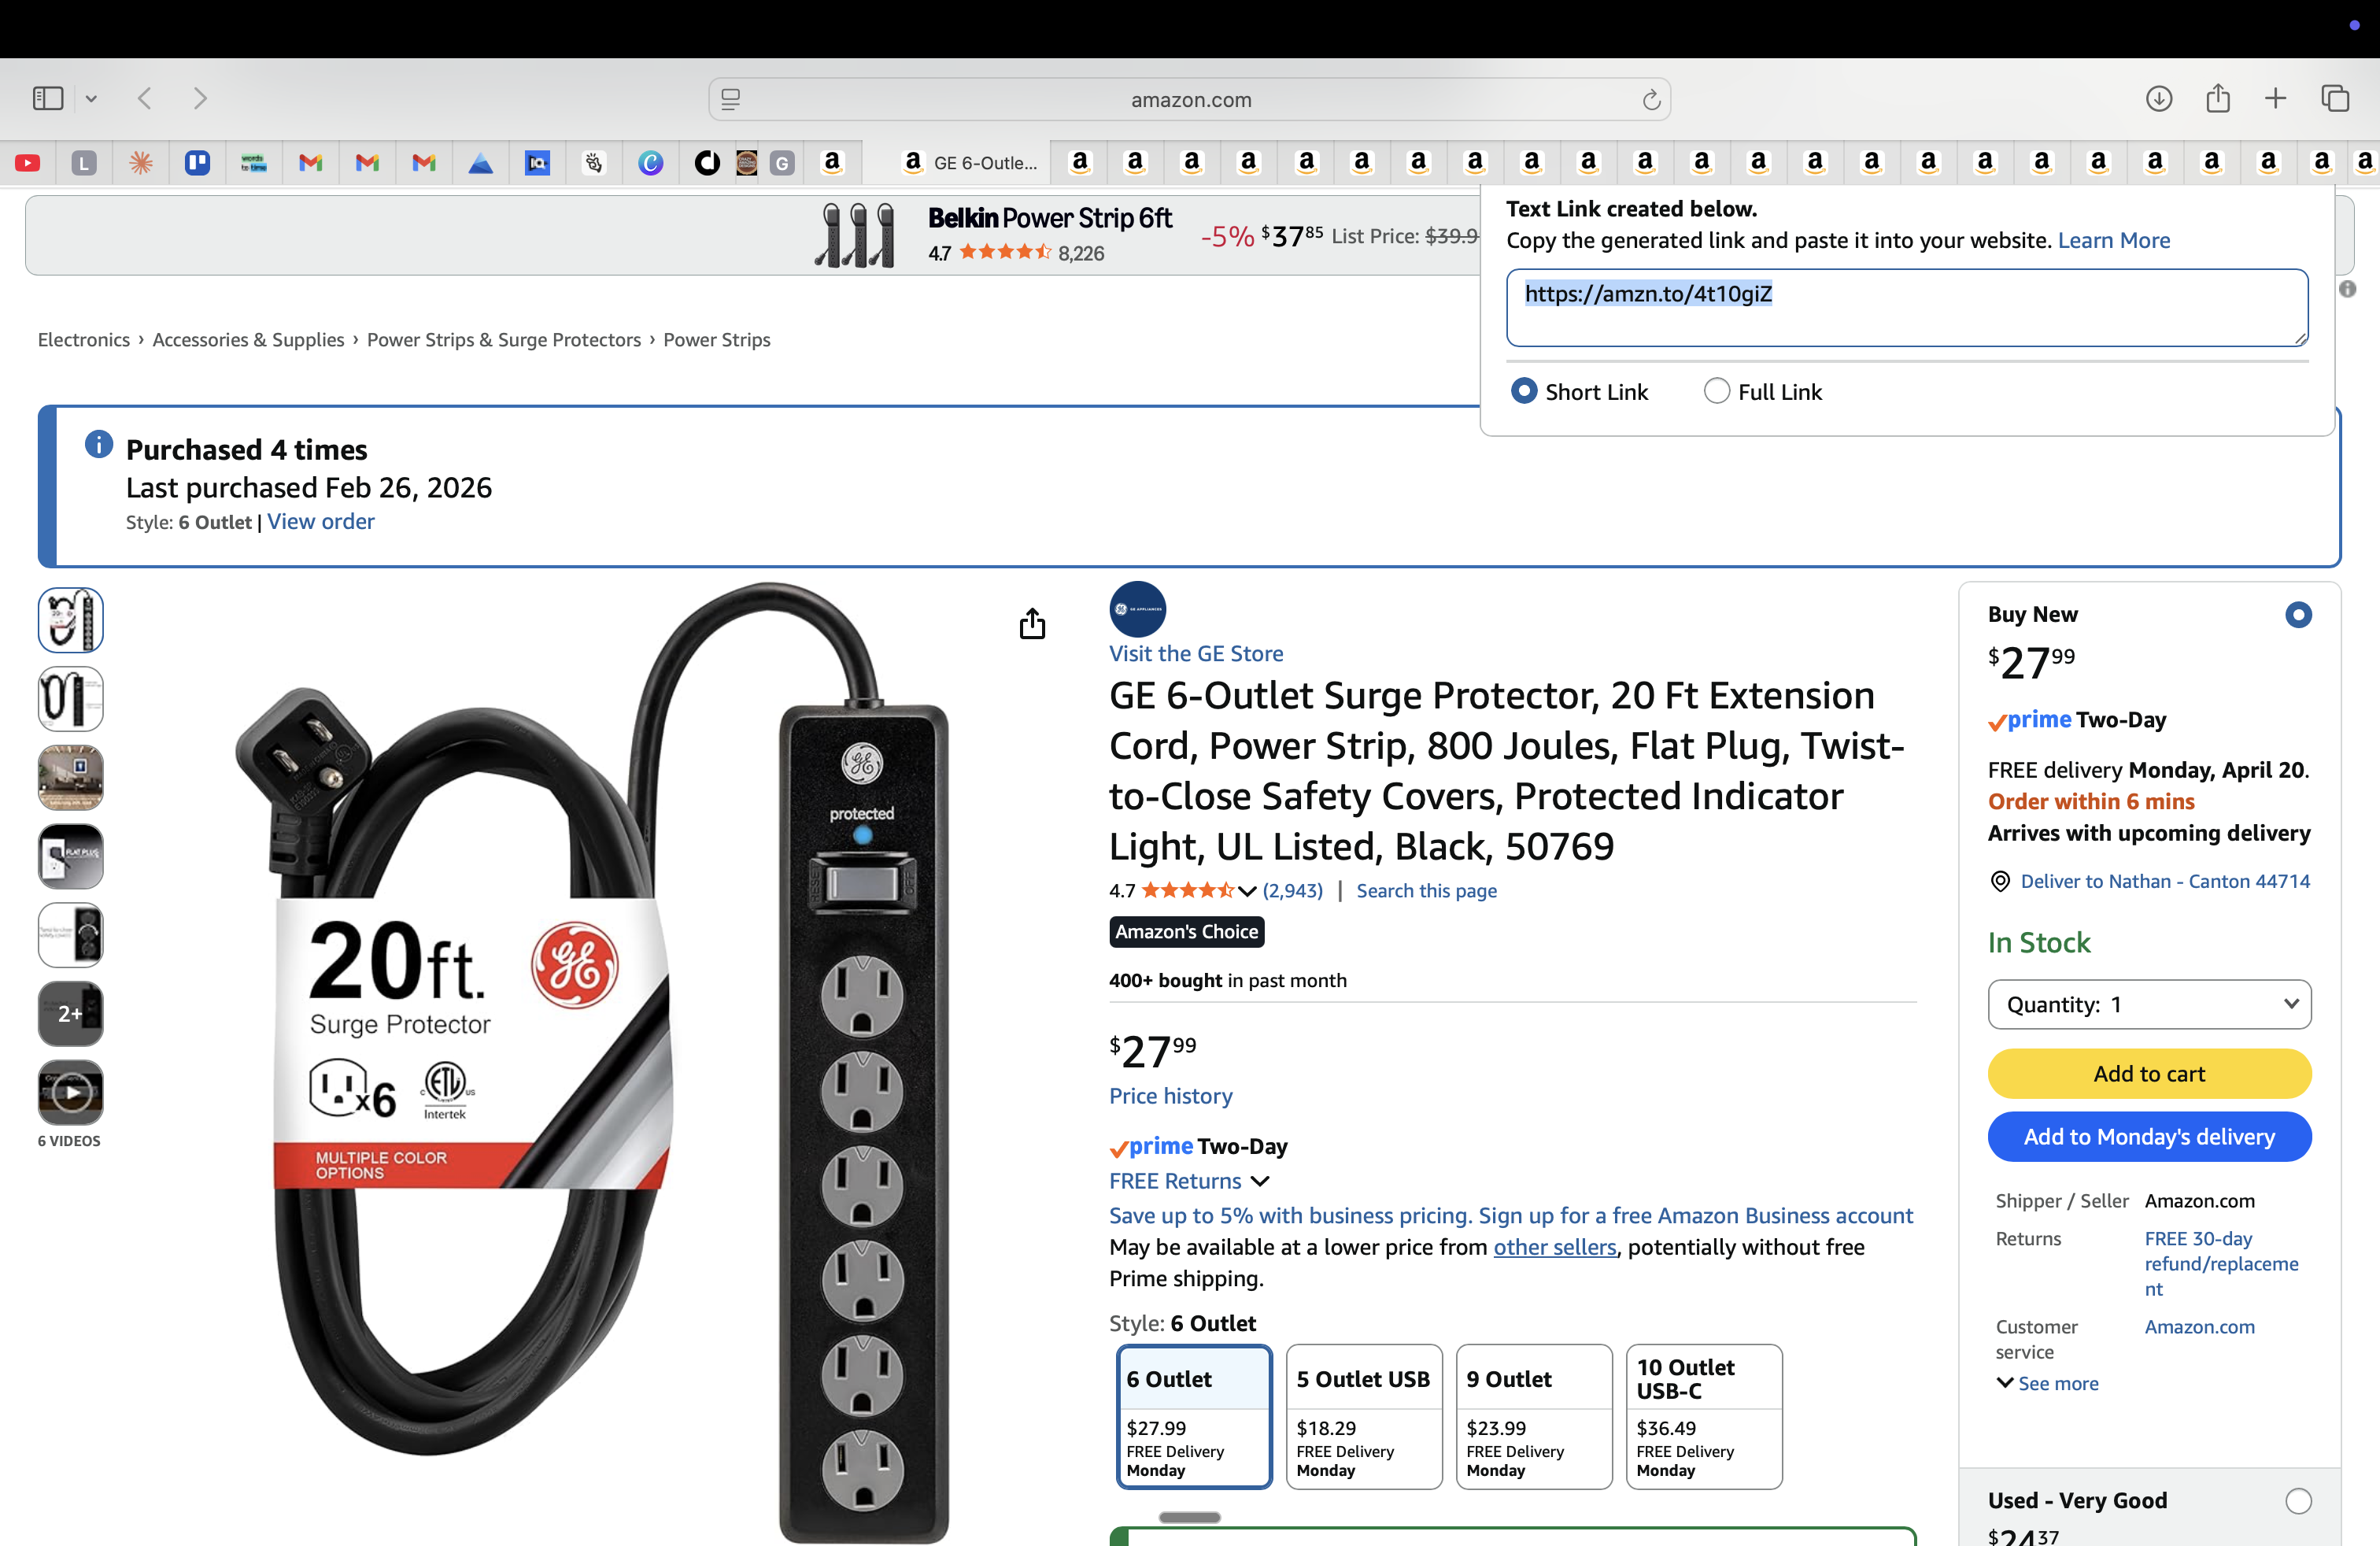Go to Accessories & Supplies breadcrumb
The width and height of the screenshot is (2380, 1546).
[248, 340]
